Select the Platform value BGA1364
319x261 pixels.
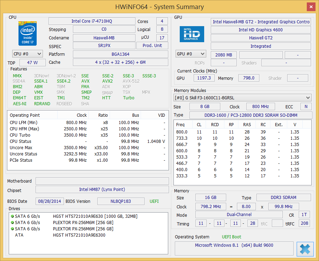(x=120, y=54)
